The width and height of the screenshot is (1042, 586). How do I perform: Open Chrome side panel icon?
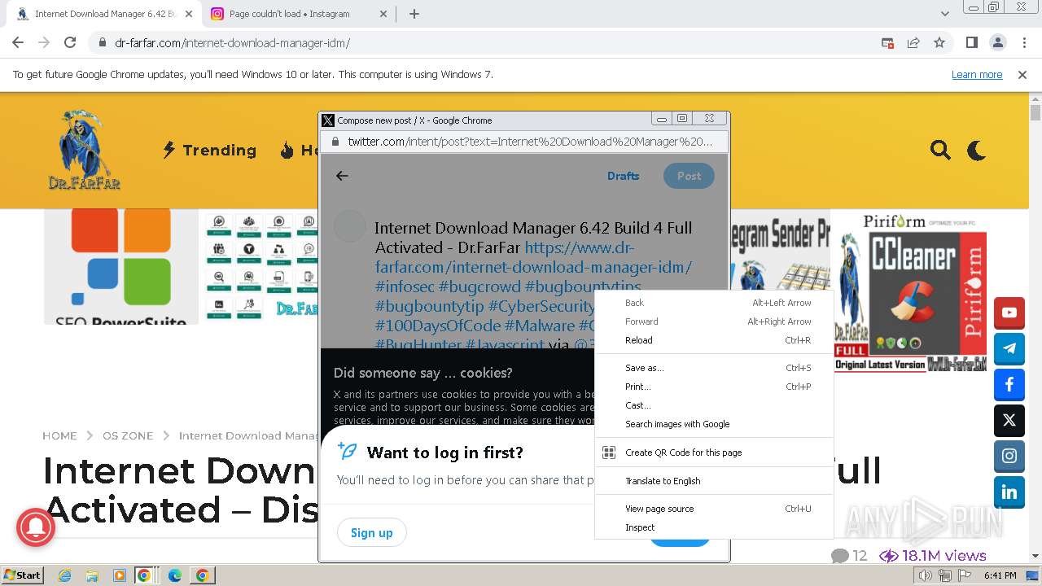[971, 43]
